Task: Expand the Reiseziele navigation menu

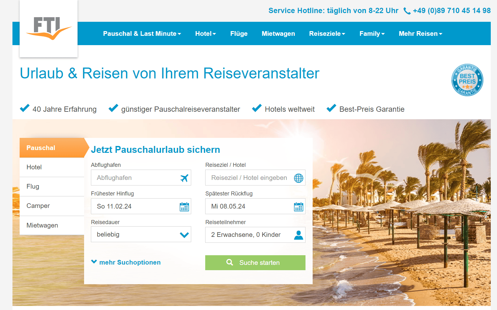Action: click(327, 34)
